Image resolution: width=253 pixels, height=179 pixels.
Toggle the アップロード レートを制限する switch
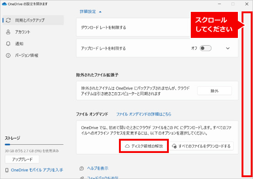(205, 48)
